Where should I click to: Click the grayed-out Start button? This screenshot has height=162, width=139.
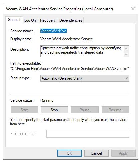pos(24,110)
